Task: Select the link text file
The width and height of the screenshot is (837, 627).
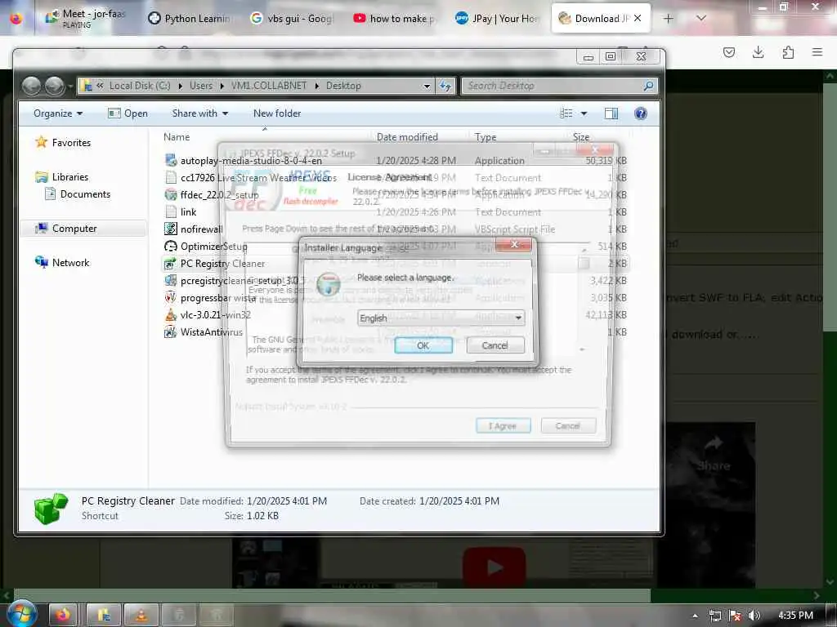Action: point(188,211)
